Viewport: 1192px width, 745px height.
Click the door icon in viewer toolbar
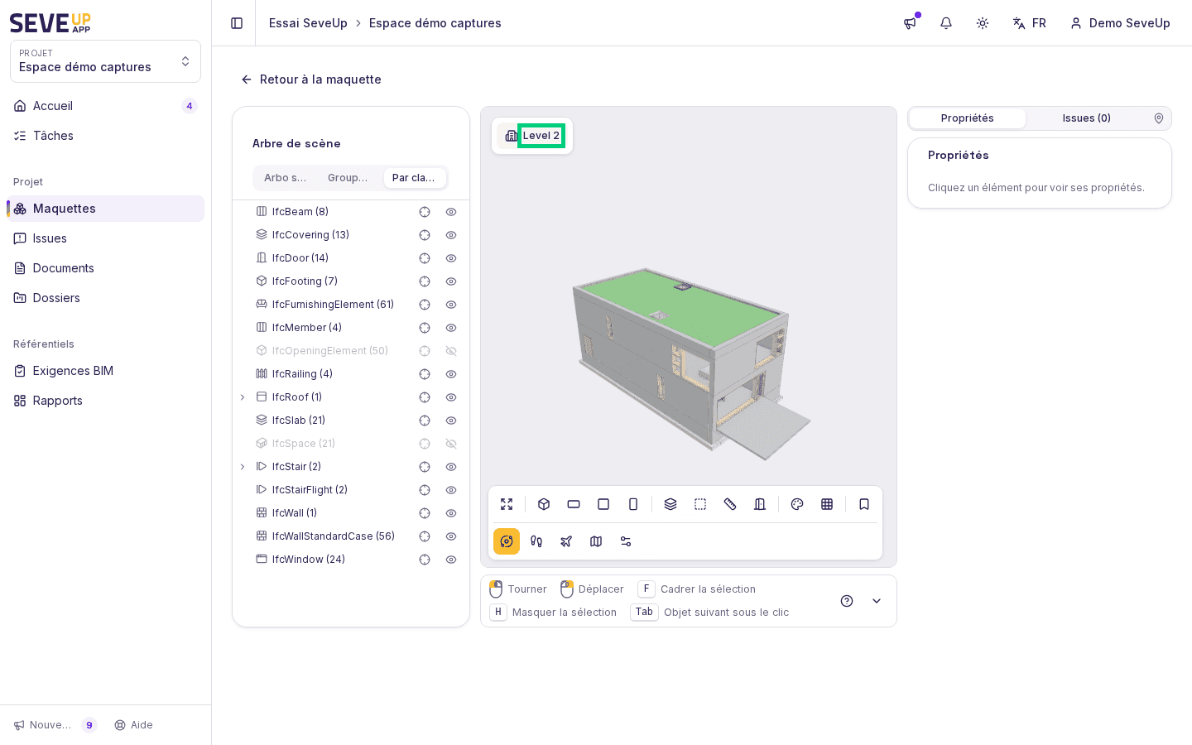[x=760, y=504]
